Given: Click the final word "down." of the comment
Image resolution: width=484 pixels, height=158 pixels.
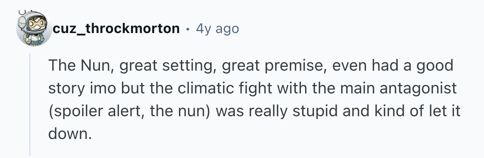Looking at the screenshot, I should [70, 134].
